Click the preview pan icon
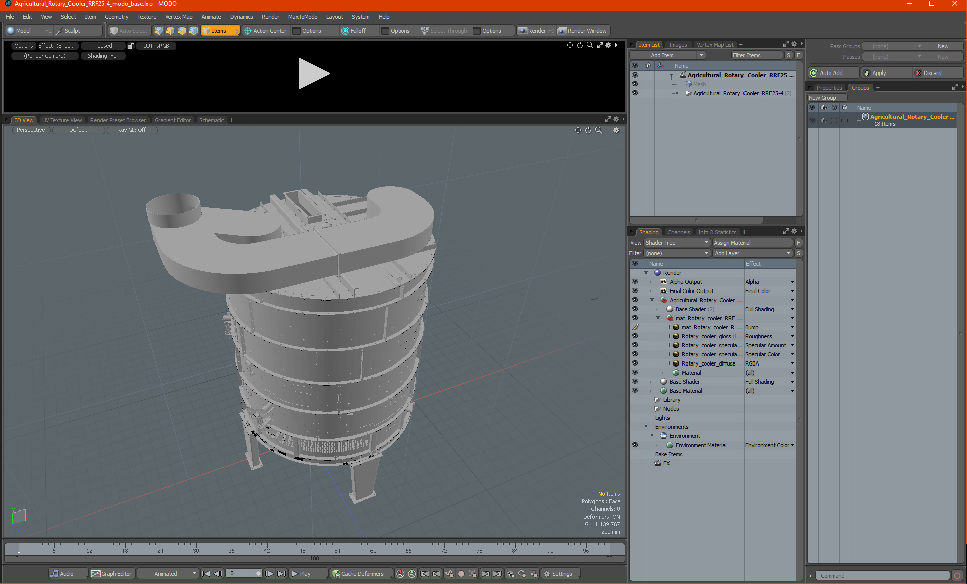The width and height of the screenshot is (967, 584). pyautogui.click(x=570, y=45)
